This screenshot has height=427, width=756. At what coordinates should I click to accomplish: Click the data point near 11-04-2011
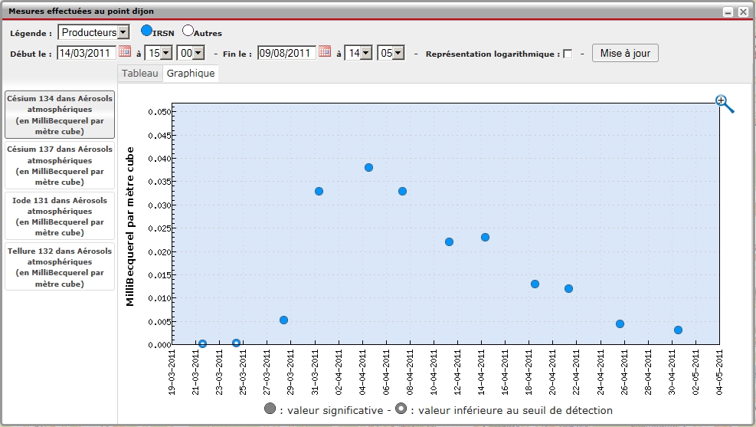click(x=449, y=241)
